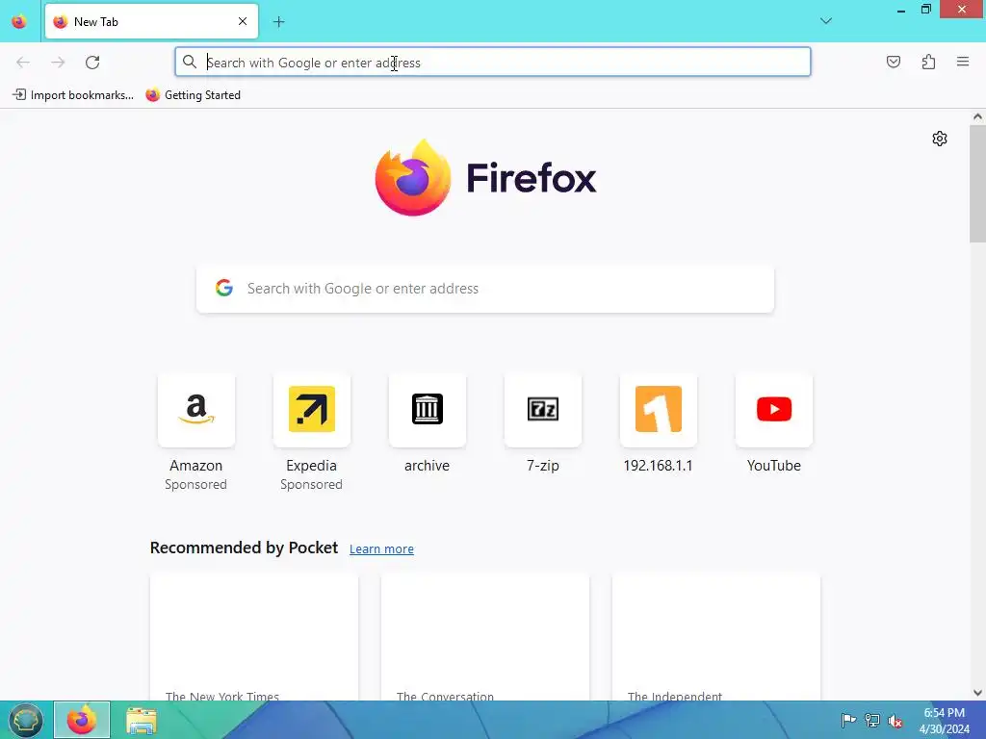Click the scroll up arrow of scrollbar
986x739 pixels.
point(977,116)
